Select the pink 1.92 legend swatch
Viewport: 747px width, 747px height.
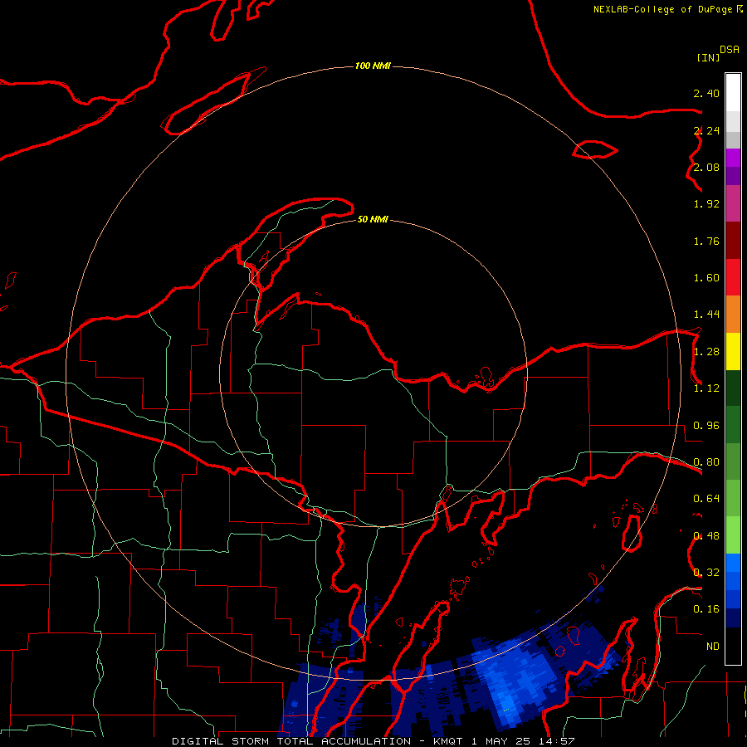(x=733, y=203)
